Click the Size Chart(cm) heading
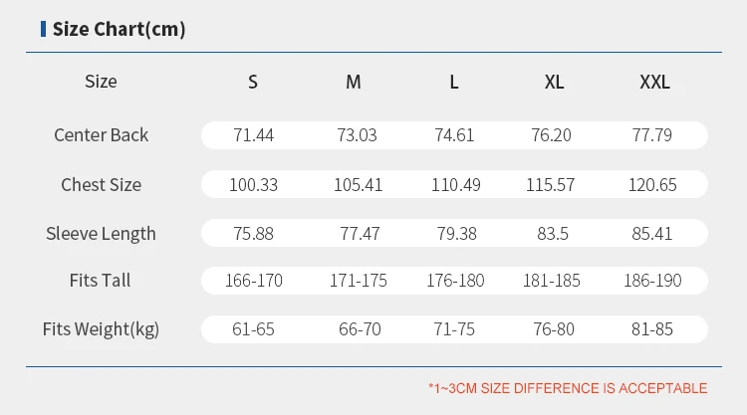This screenshot has height=415, width=747. coord(119,29)
